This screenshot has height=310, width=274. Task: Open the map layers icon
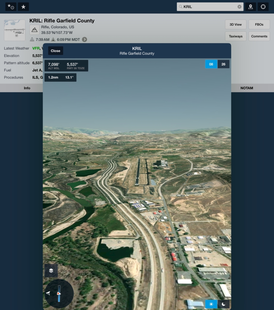pyautogui.click(x=51, y=271)
